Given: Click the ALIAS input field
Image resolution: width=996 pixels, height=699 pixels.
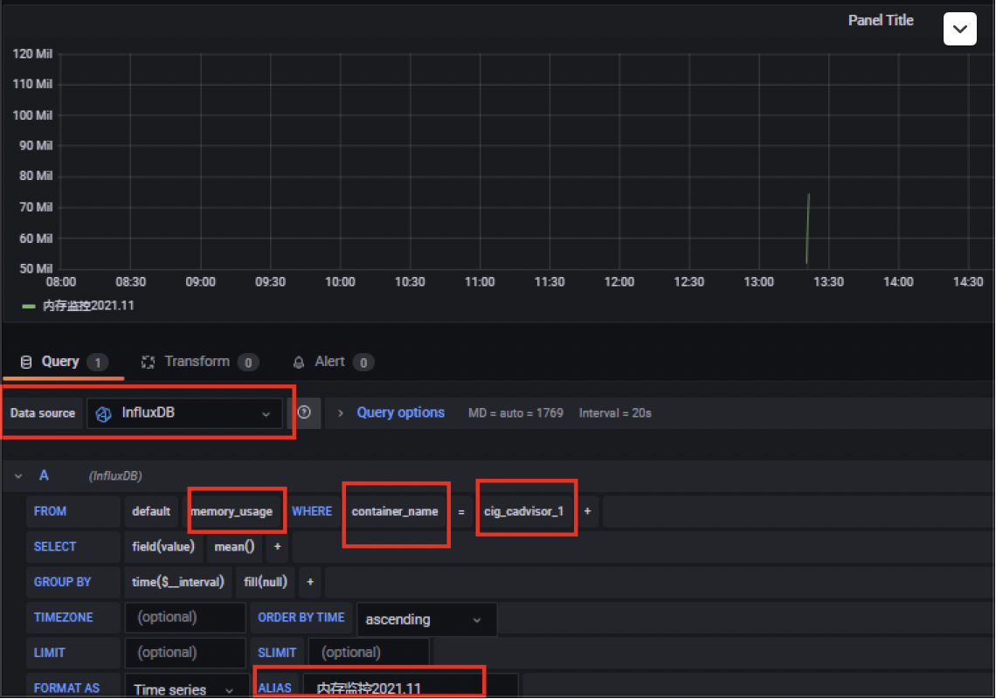Looking at the screenshot, I should click(x=410, y=686).
